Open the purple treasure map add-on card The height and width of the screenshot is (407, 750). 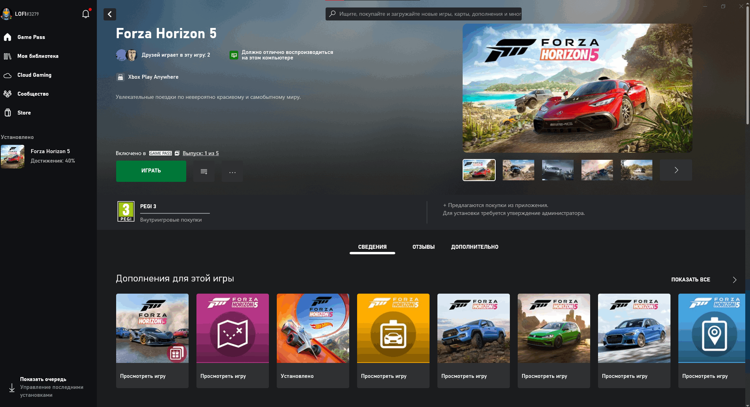pos(233,341)
